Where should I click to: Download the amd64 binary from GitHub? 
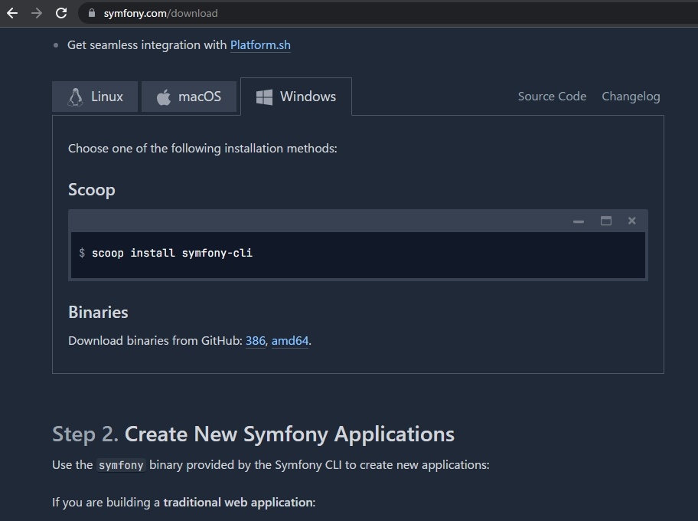(290, 341)
